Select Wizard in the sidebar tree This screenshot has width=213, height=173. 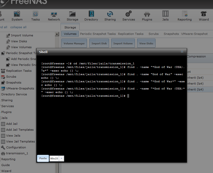[6, 171]
